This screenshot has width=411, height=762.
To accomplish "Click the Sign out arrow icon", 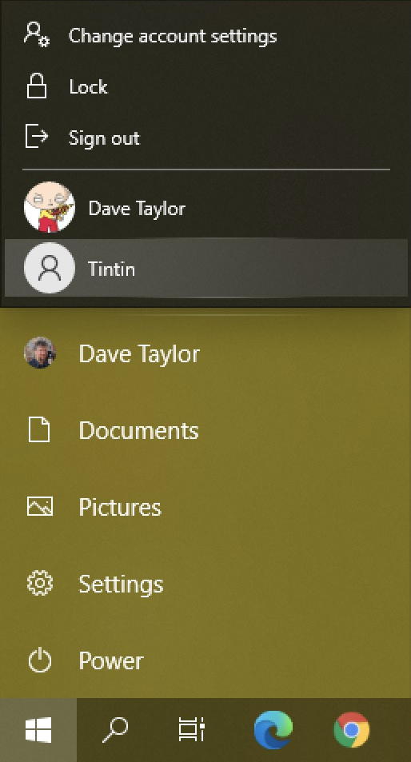I will (x=37, y=136).
